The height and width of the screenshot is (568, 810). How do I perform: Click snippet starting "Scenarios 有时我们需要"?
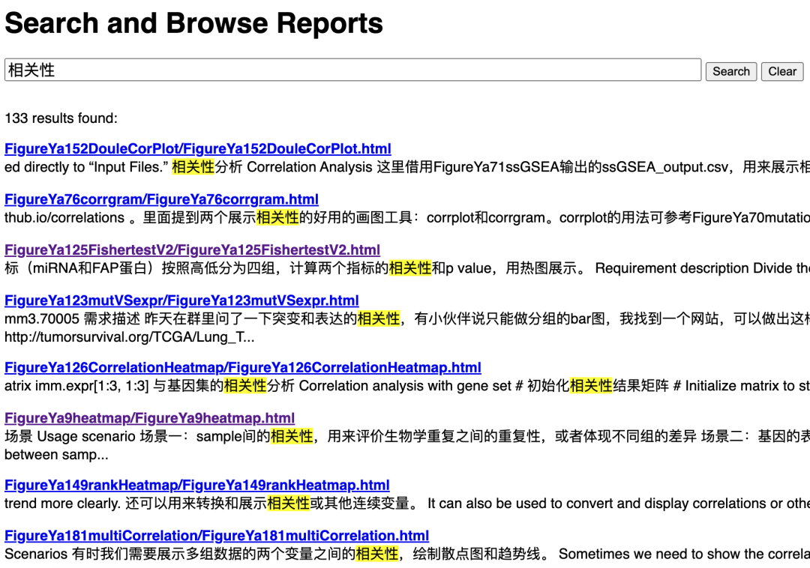click(x=407, y=554)
